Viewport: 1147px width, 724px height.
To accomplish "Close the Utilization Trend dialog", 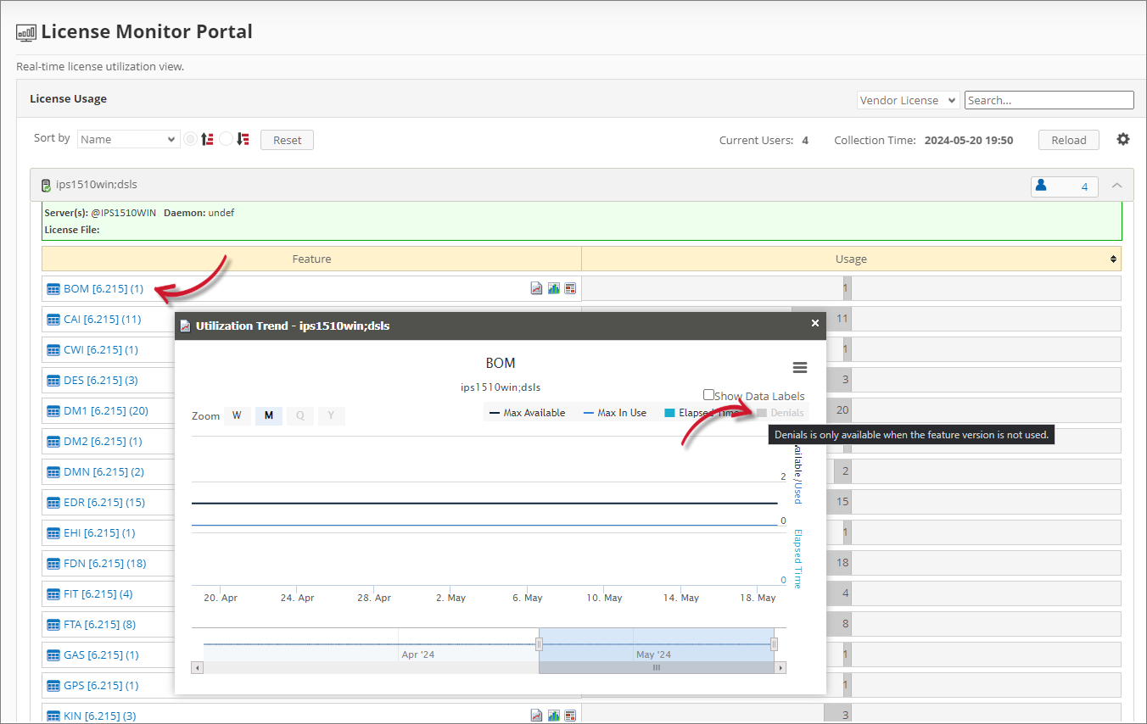I will click(815, 323).
